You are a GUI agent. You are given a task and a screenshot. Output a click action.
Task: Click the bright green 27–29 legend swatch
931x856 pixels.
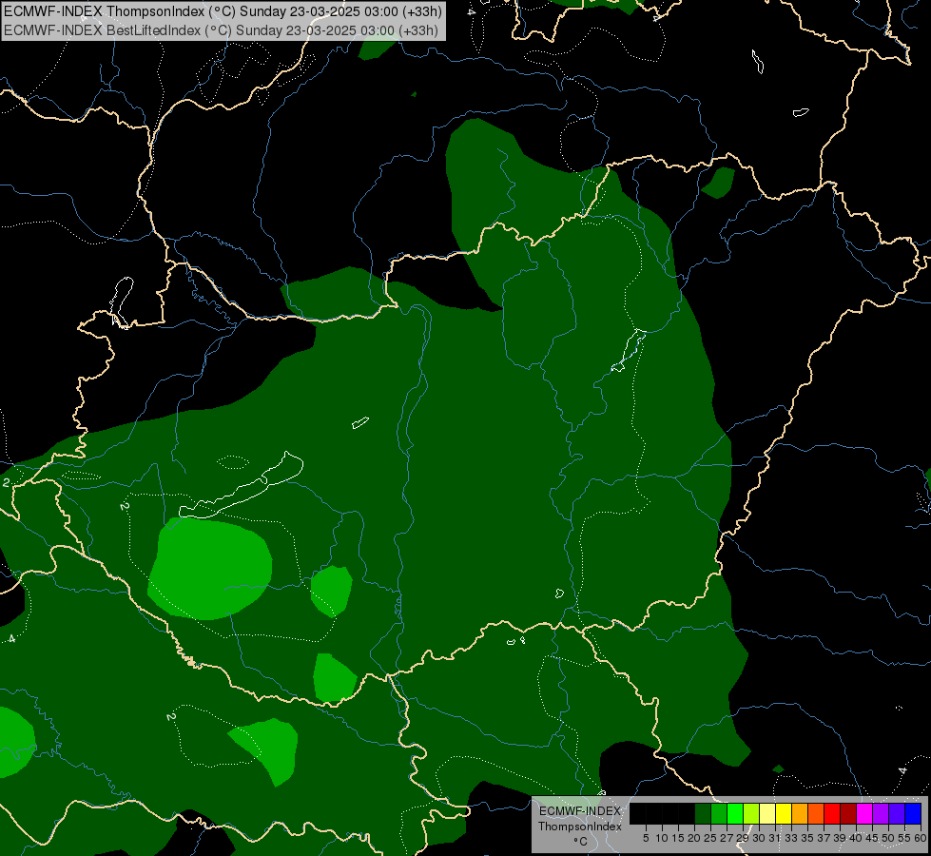(x=735, y=813)
